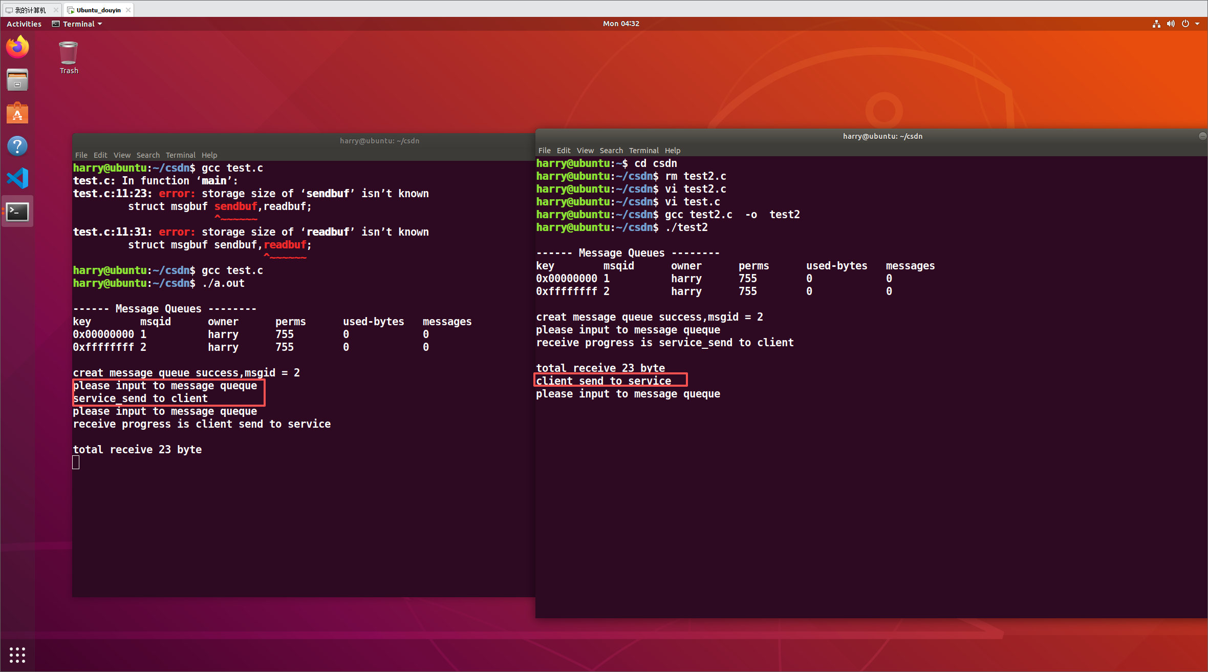Viewport: 1208px width, 672px height.
Task: Click 'vi test.c' command in right terminal
Action: click(692, 202)
